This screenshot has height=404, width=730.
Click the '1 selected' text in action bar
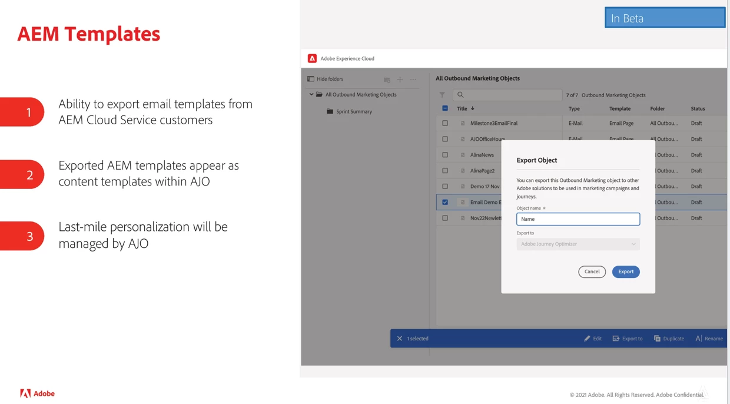coord(417,339)
